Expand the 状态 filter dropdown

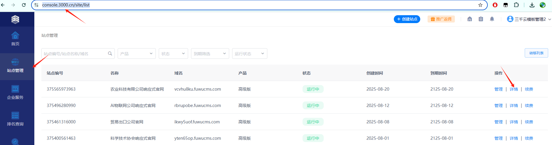pos(173,53)
